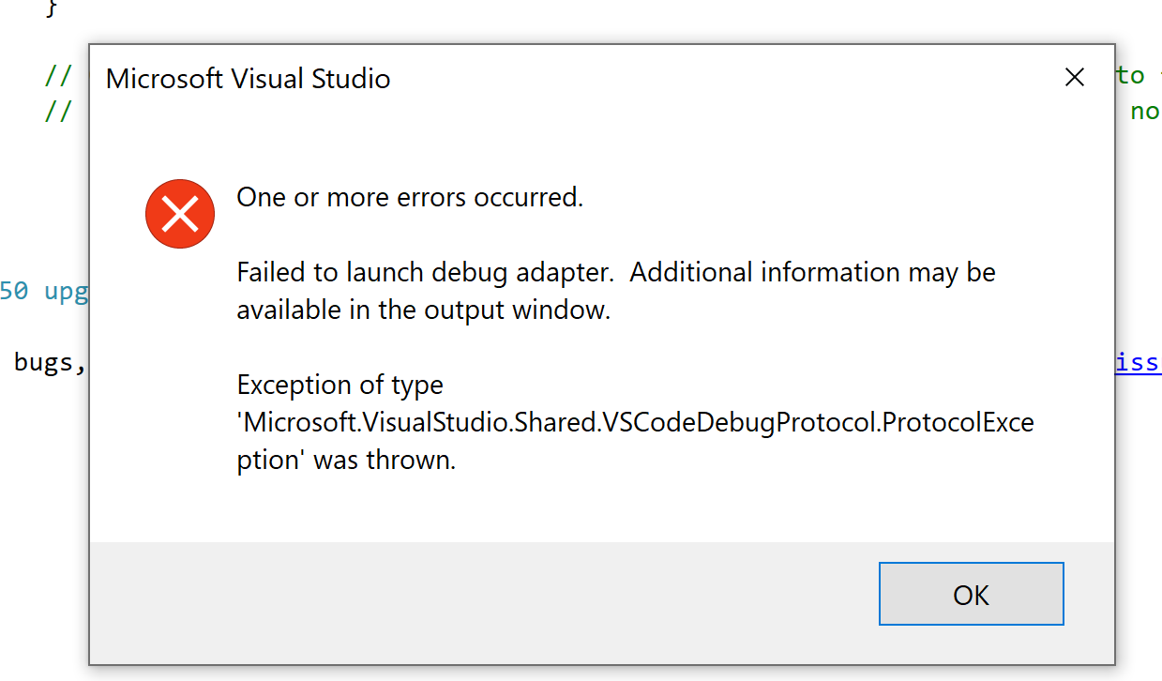Click the green "no" text beside the dialog

[x=1144, y=111]
